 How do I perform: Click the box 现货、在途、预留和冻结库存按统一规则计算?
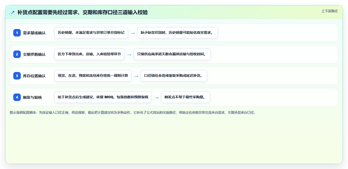(x=93, y=76)
